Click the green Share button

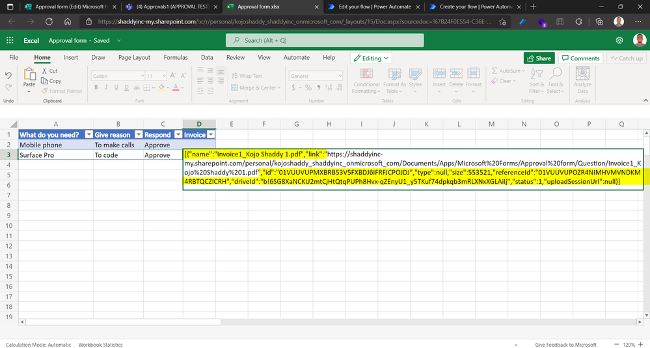538,58
